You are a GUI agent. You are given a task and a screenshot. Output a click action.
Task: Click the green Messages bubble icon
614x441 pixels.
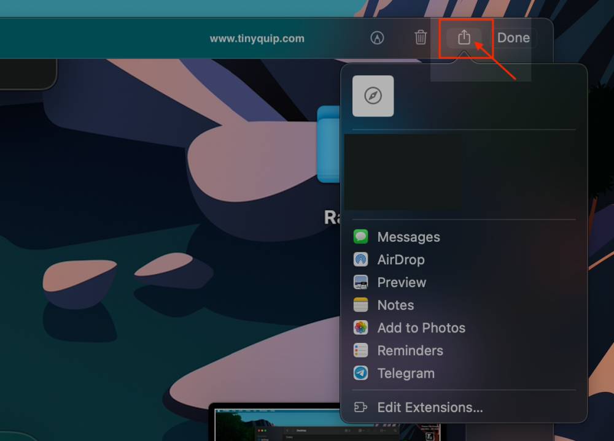click(360, 237)
